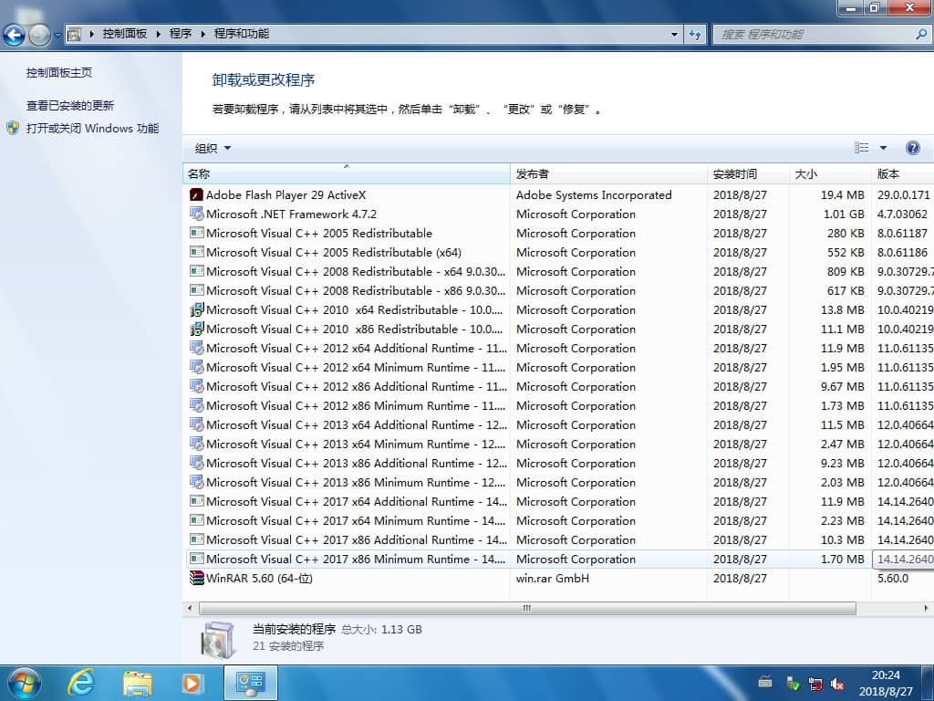Click the Windows Start button
The image size is (934, 701).
pyautogui.click(x=23, y=682)
